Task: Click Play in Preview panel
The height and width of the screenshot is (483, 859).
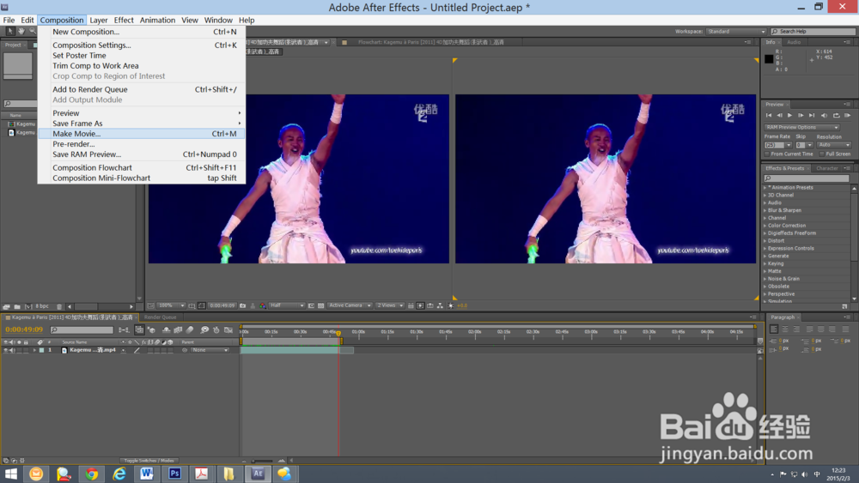Action: tap(789, 116)
